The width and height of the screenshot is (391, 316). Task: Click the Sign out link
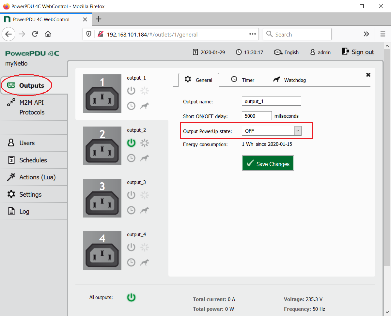click(x=358, y=52)
